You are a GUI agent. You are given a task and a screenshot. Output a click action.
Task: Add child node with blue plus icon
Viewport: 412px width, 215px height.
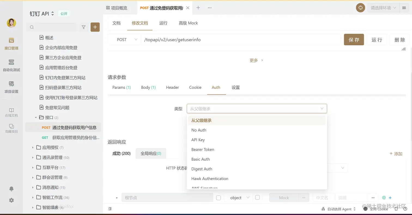(390, 198)
